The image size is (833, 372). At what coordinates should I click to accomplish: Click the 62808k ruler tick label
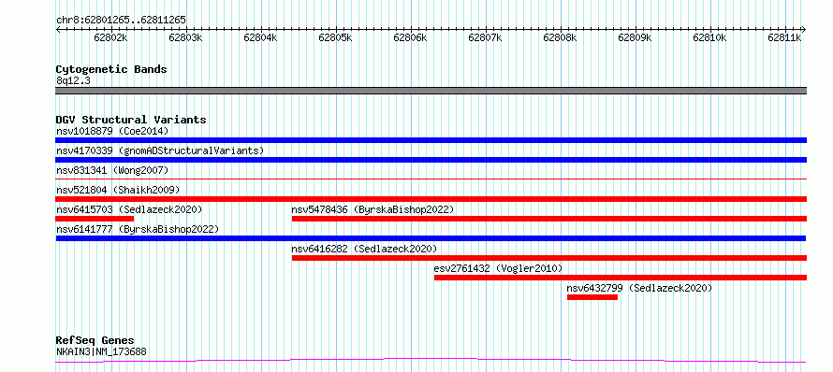(560, 37)
